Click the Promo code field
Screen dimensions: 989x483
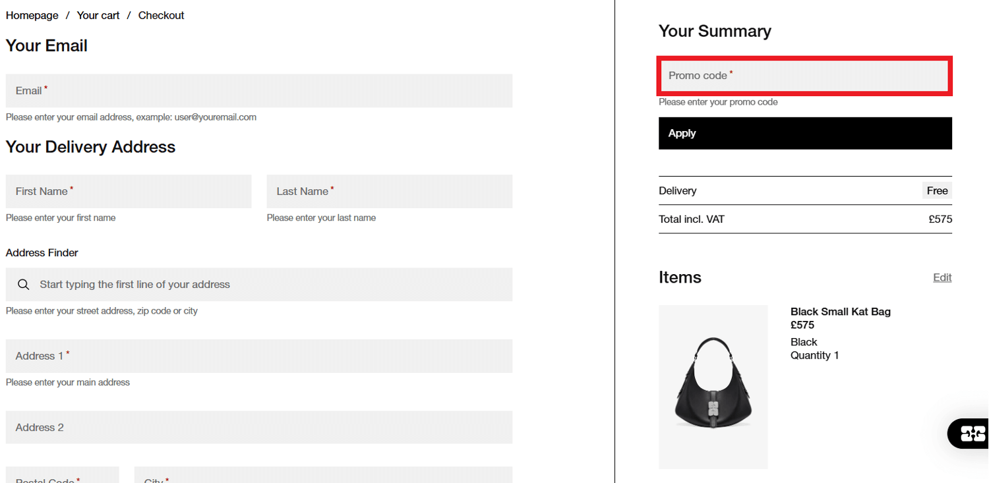(804, 75)
